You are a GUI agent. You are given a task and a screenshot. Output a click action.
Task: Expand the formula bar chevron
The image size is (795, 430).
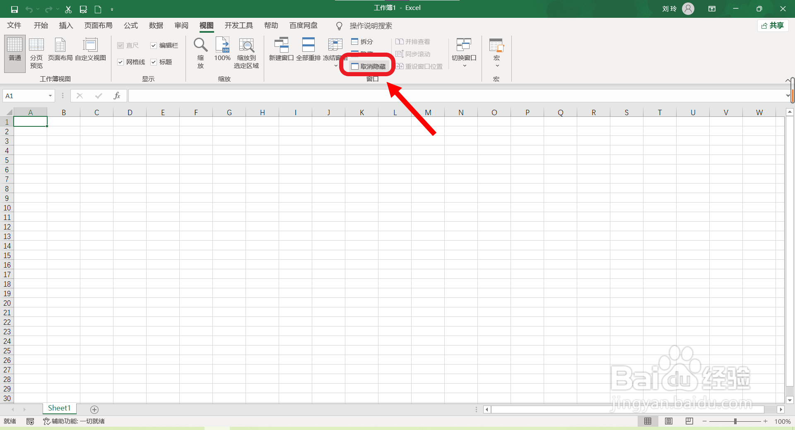[x=788, y=96]
